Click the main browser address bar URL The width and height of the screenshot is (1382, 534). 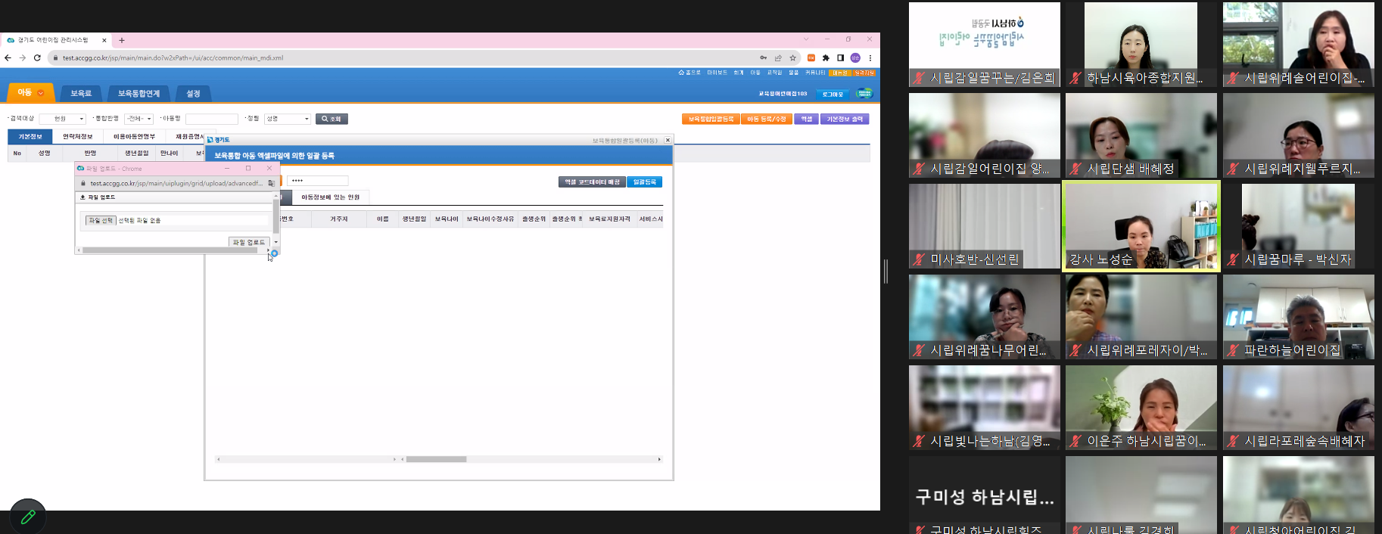pyautogui.click(x=173, y=57)
